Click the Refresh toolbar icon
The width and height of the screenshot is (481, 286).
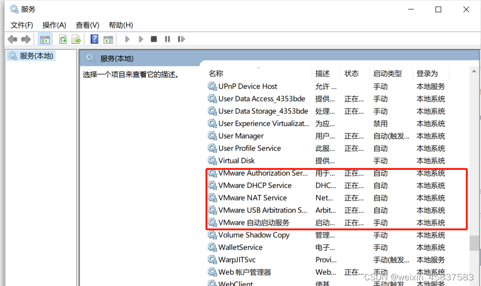63,39
